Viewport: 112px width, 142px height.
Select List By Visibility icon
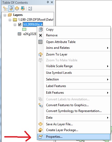[x=17, y=8]
